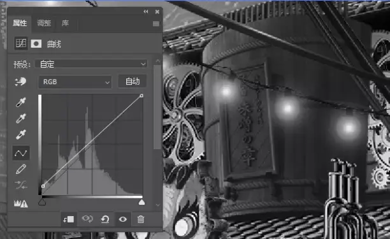Viewport: 390px width, 239px height.
Task: Clip adjustment to layer below
Action: coord(68,219)
